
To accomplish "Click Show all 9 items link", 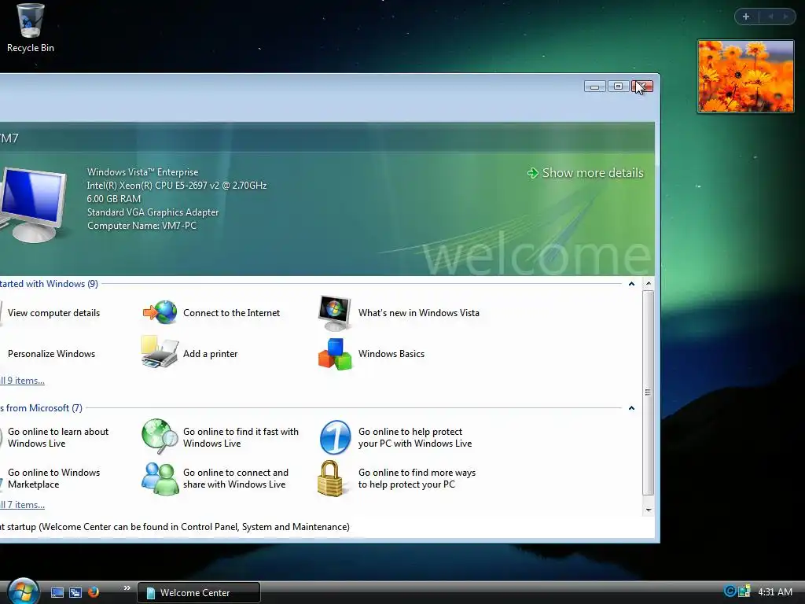I will [x=22, y=381].
